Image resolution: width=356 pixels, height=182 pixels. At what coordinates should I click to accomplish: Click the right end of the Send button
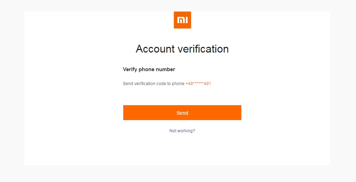pos(235,113)
